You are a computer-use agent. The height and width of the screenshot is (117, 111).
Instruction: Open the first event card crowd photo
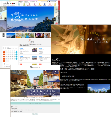tap(34, 50)
